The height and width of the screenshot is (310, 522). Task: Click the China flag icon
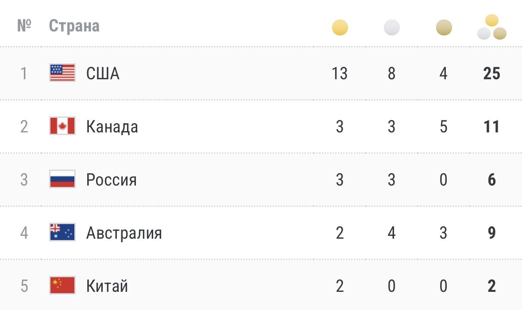(62, 286)
